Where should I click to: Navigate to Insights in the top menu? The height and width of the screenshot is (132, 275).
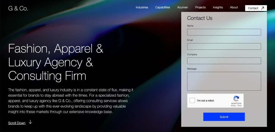pyautogui.click(x=218, y=7)
